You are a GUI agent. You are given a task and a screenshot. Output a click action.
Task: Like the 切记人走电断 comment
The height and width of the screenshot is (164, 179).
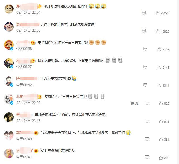coord(159,68)
